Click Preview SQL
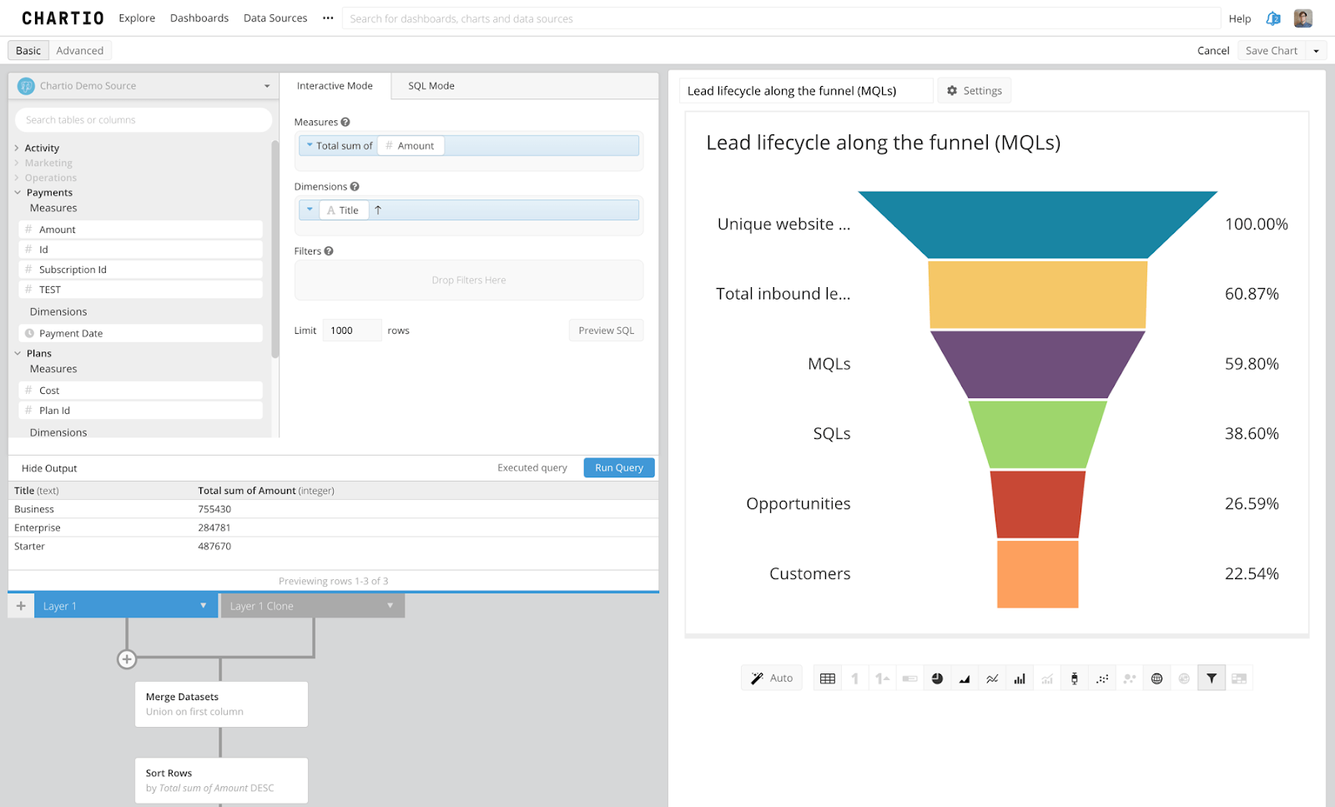Screen dimensions: 1335x807 (x=606, y=330)
